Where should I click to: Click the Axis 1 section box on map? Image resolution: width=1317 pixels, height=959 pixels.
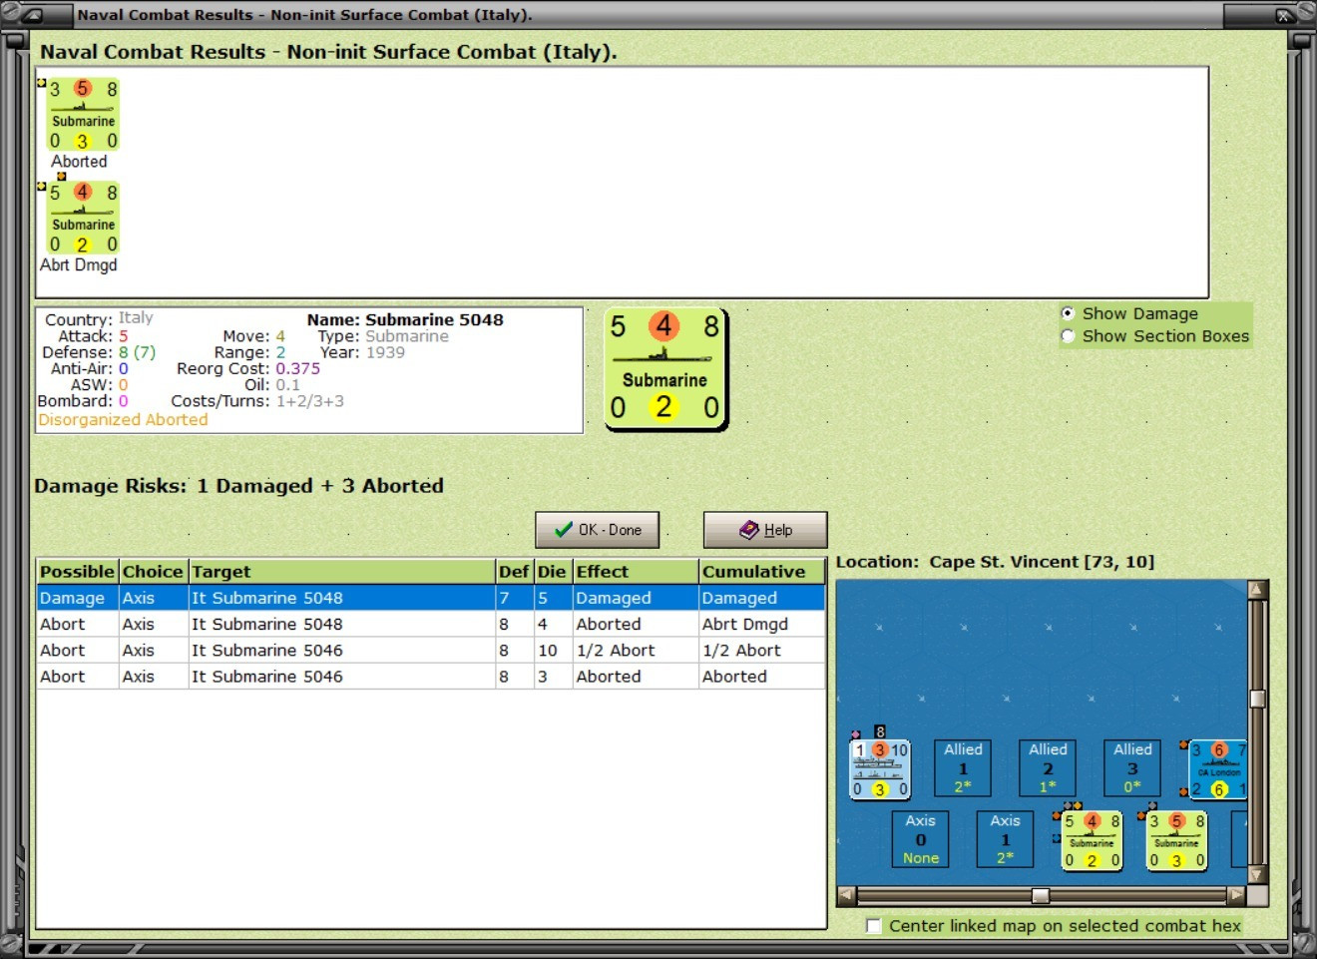click(1005, 838)
